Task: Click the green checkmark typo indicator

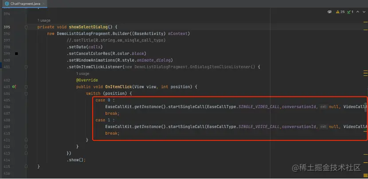Action: click(350, 12)
